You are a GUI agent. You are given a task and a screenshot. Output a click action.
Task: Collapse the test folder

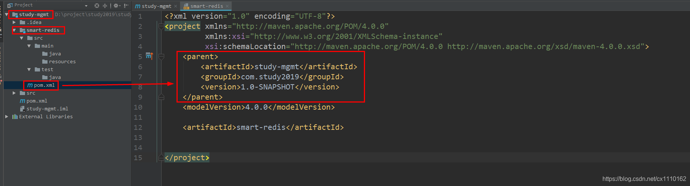coord(29,70)
